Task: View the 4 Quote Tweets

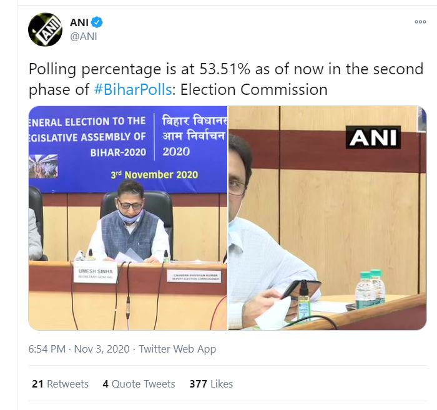Action: pyautogui.click(x=139, y=384)
